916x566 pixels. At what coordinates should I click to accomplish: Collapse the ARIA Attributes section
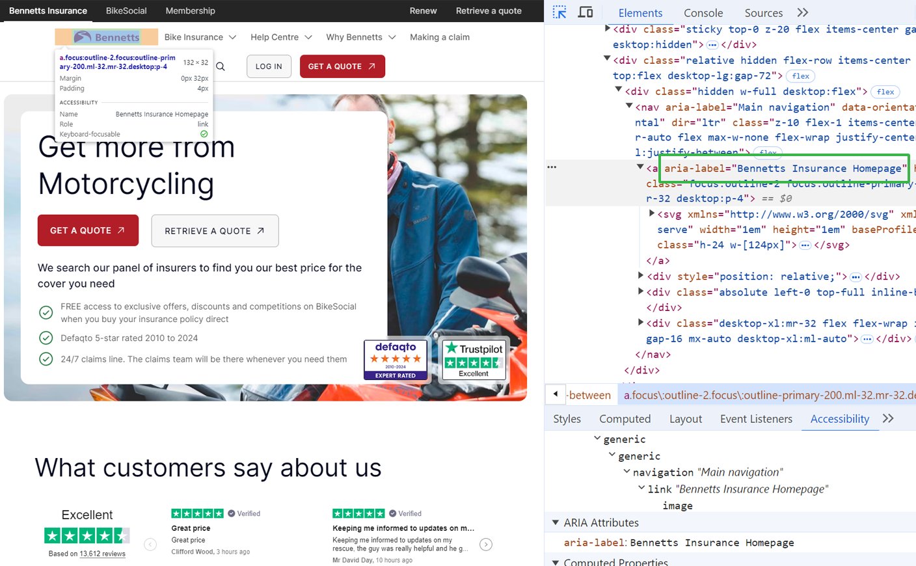556,522
